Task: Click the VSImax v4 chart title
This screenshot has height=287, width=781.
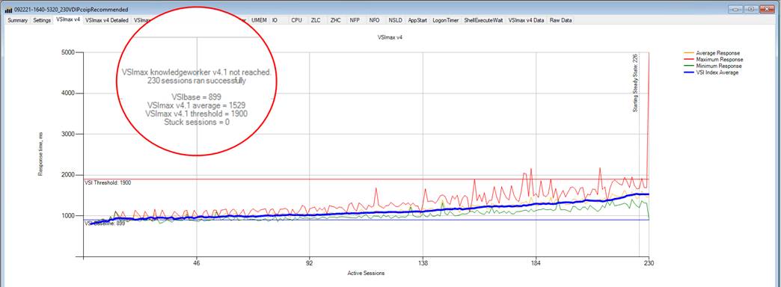Action: click(390, 37)
